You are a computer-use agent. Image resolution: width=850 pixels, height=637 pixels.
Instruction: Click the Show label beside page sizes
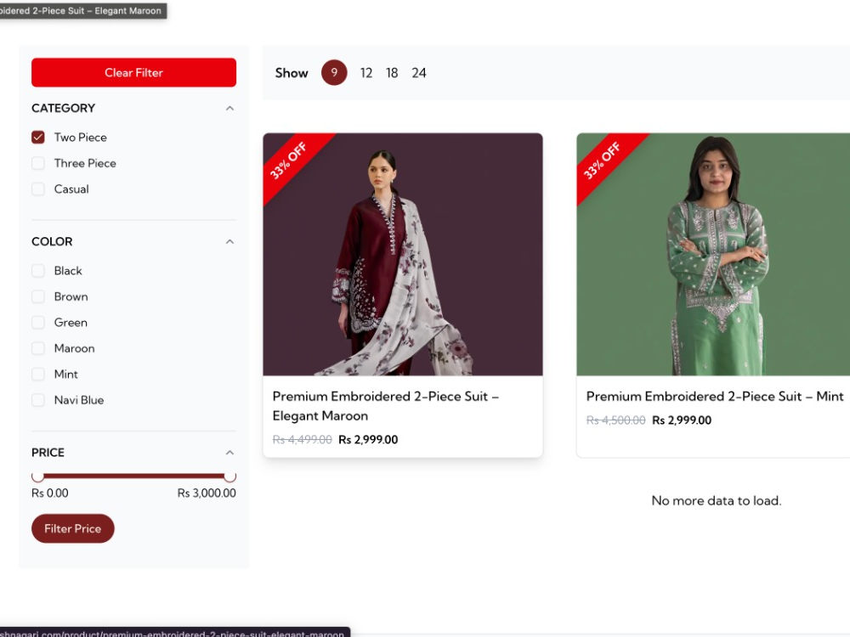[x=291, y=73]
